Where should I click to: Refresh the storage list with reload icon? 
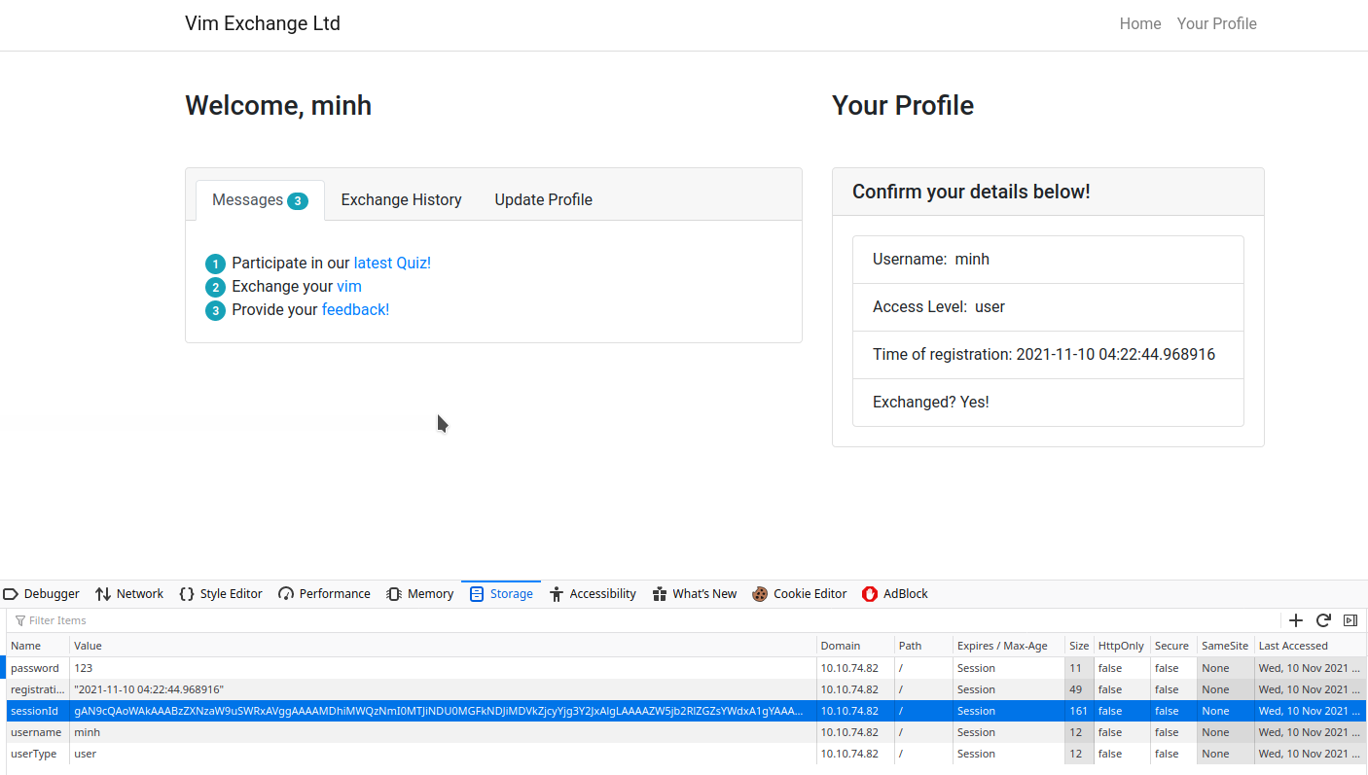pyautogui.click(x=1323, y=620)
